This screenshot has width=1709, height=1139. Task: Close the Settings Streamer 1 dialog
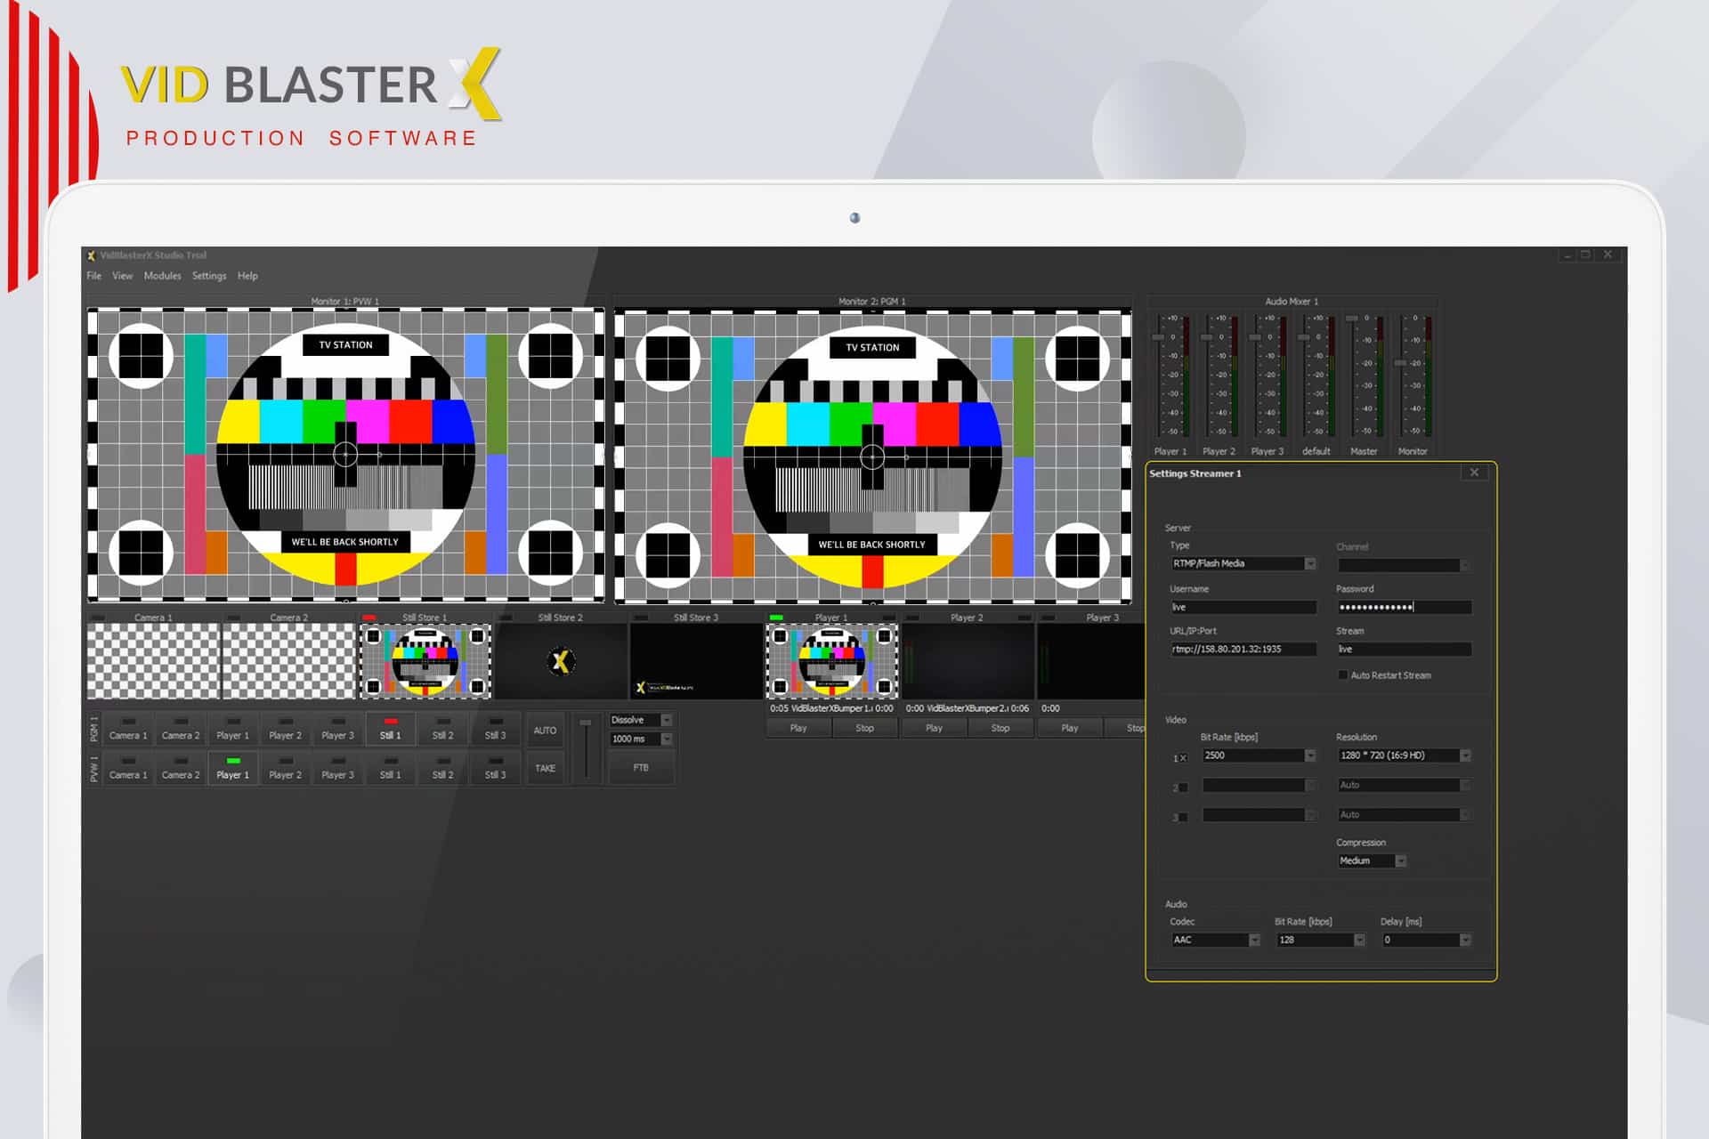[x=1474, y=473]
